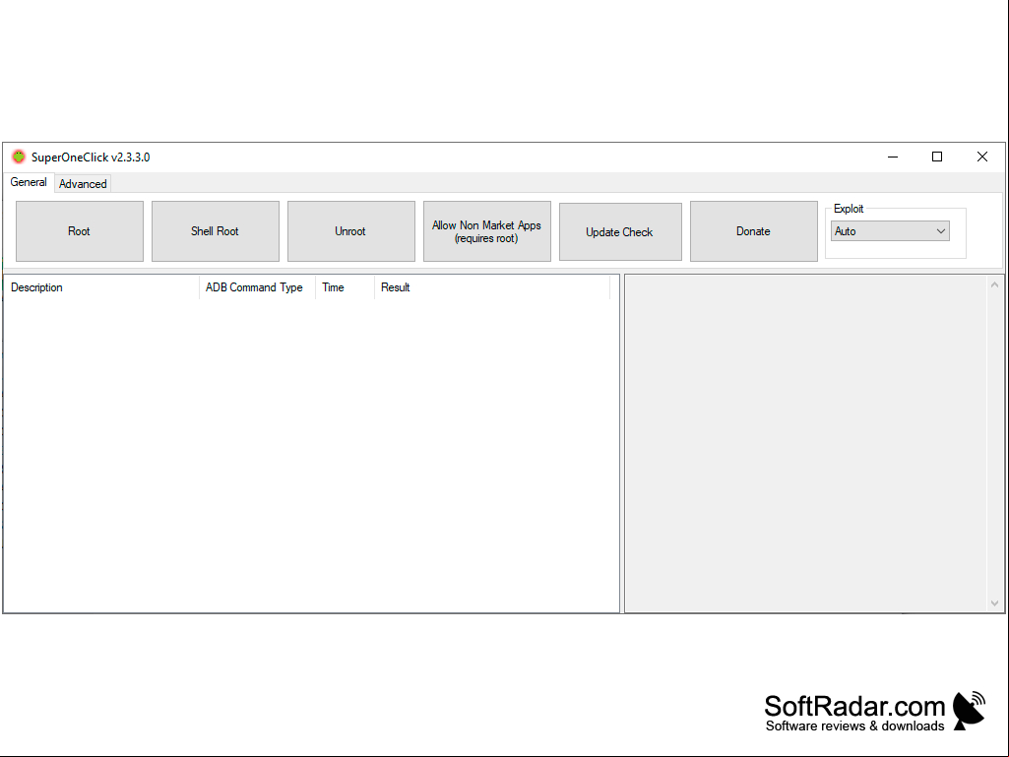Open the Advanced tab
The height and width of the screenshot is (757, 1009).
point(83,184)
